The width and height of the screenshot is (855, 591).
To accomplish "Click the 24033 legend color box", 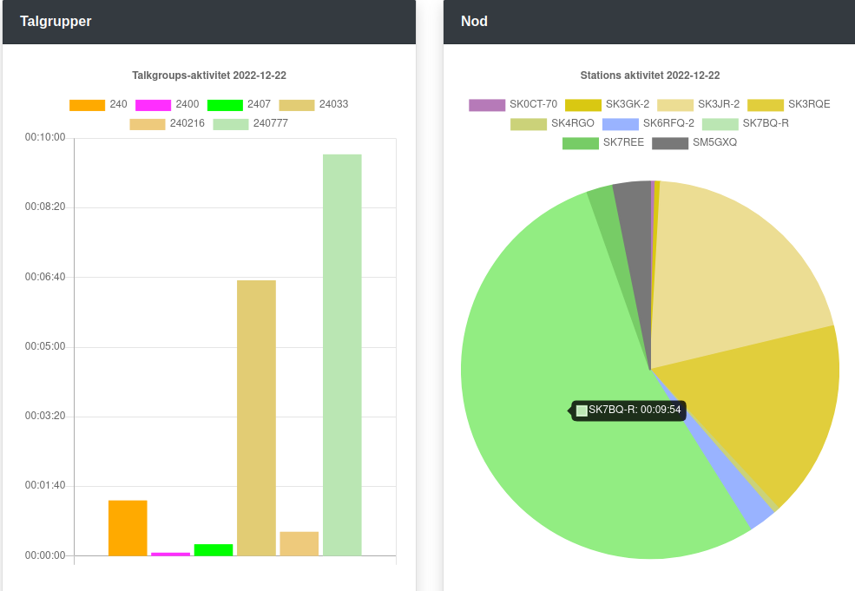I will pos(296,105).
